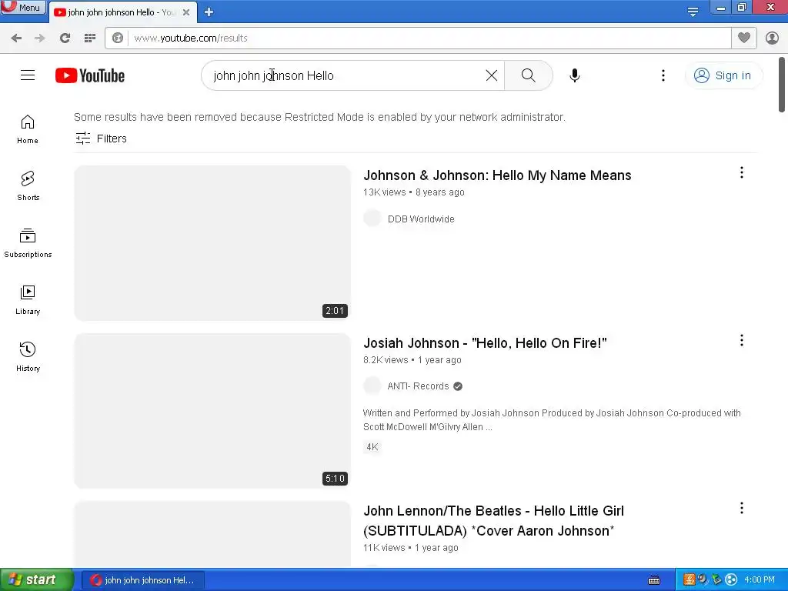Open the Opera account profile icon

[x=772, y=38]
